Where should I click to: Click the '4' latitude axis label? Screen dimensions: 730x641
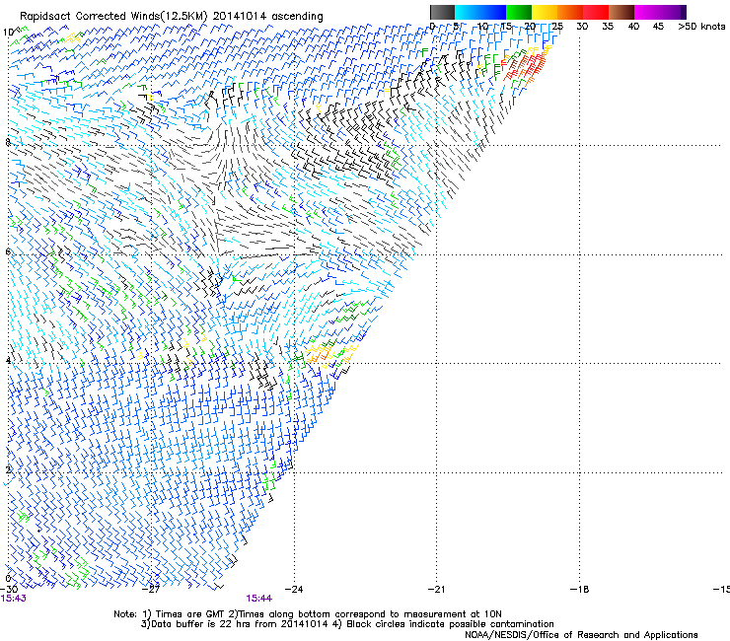pos(8,360)
